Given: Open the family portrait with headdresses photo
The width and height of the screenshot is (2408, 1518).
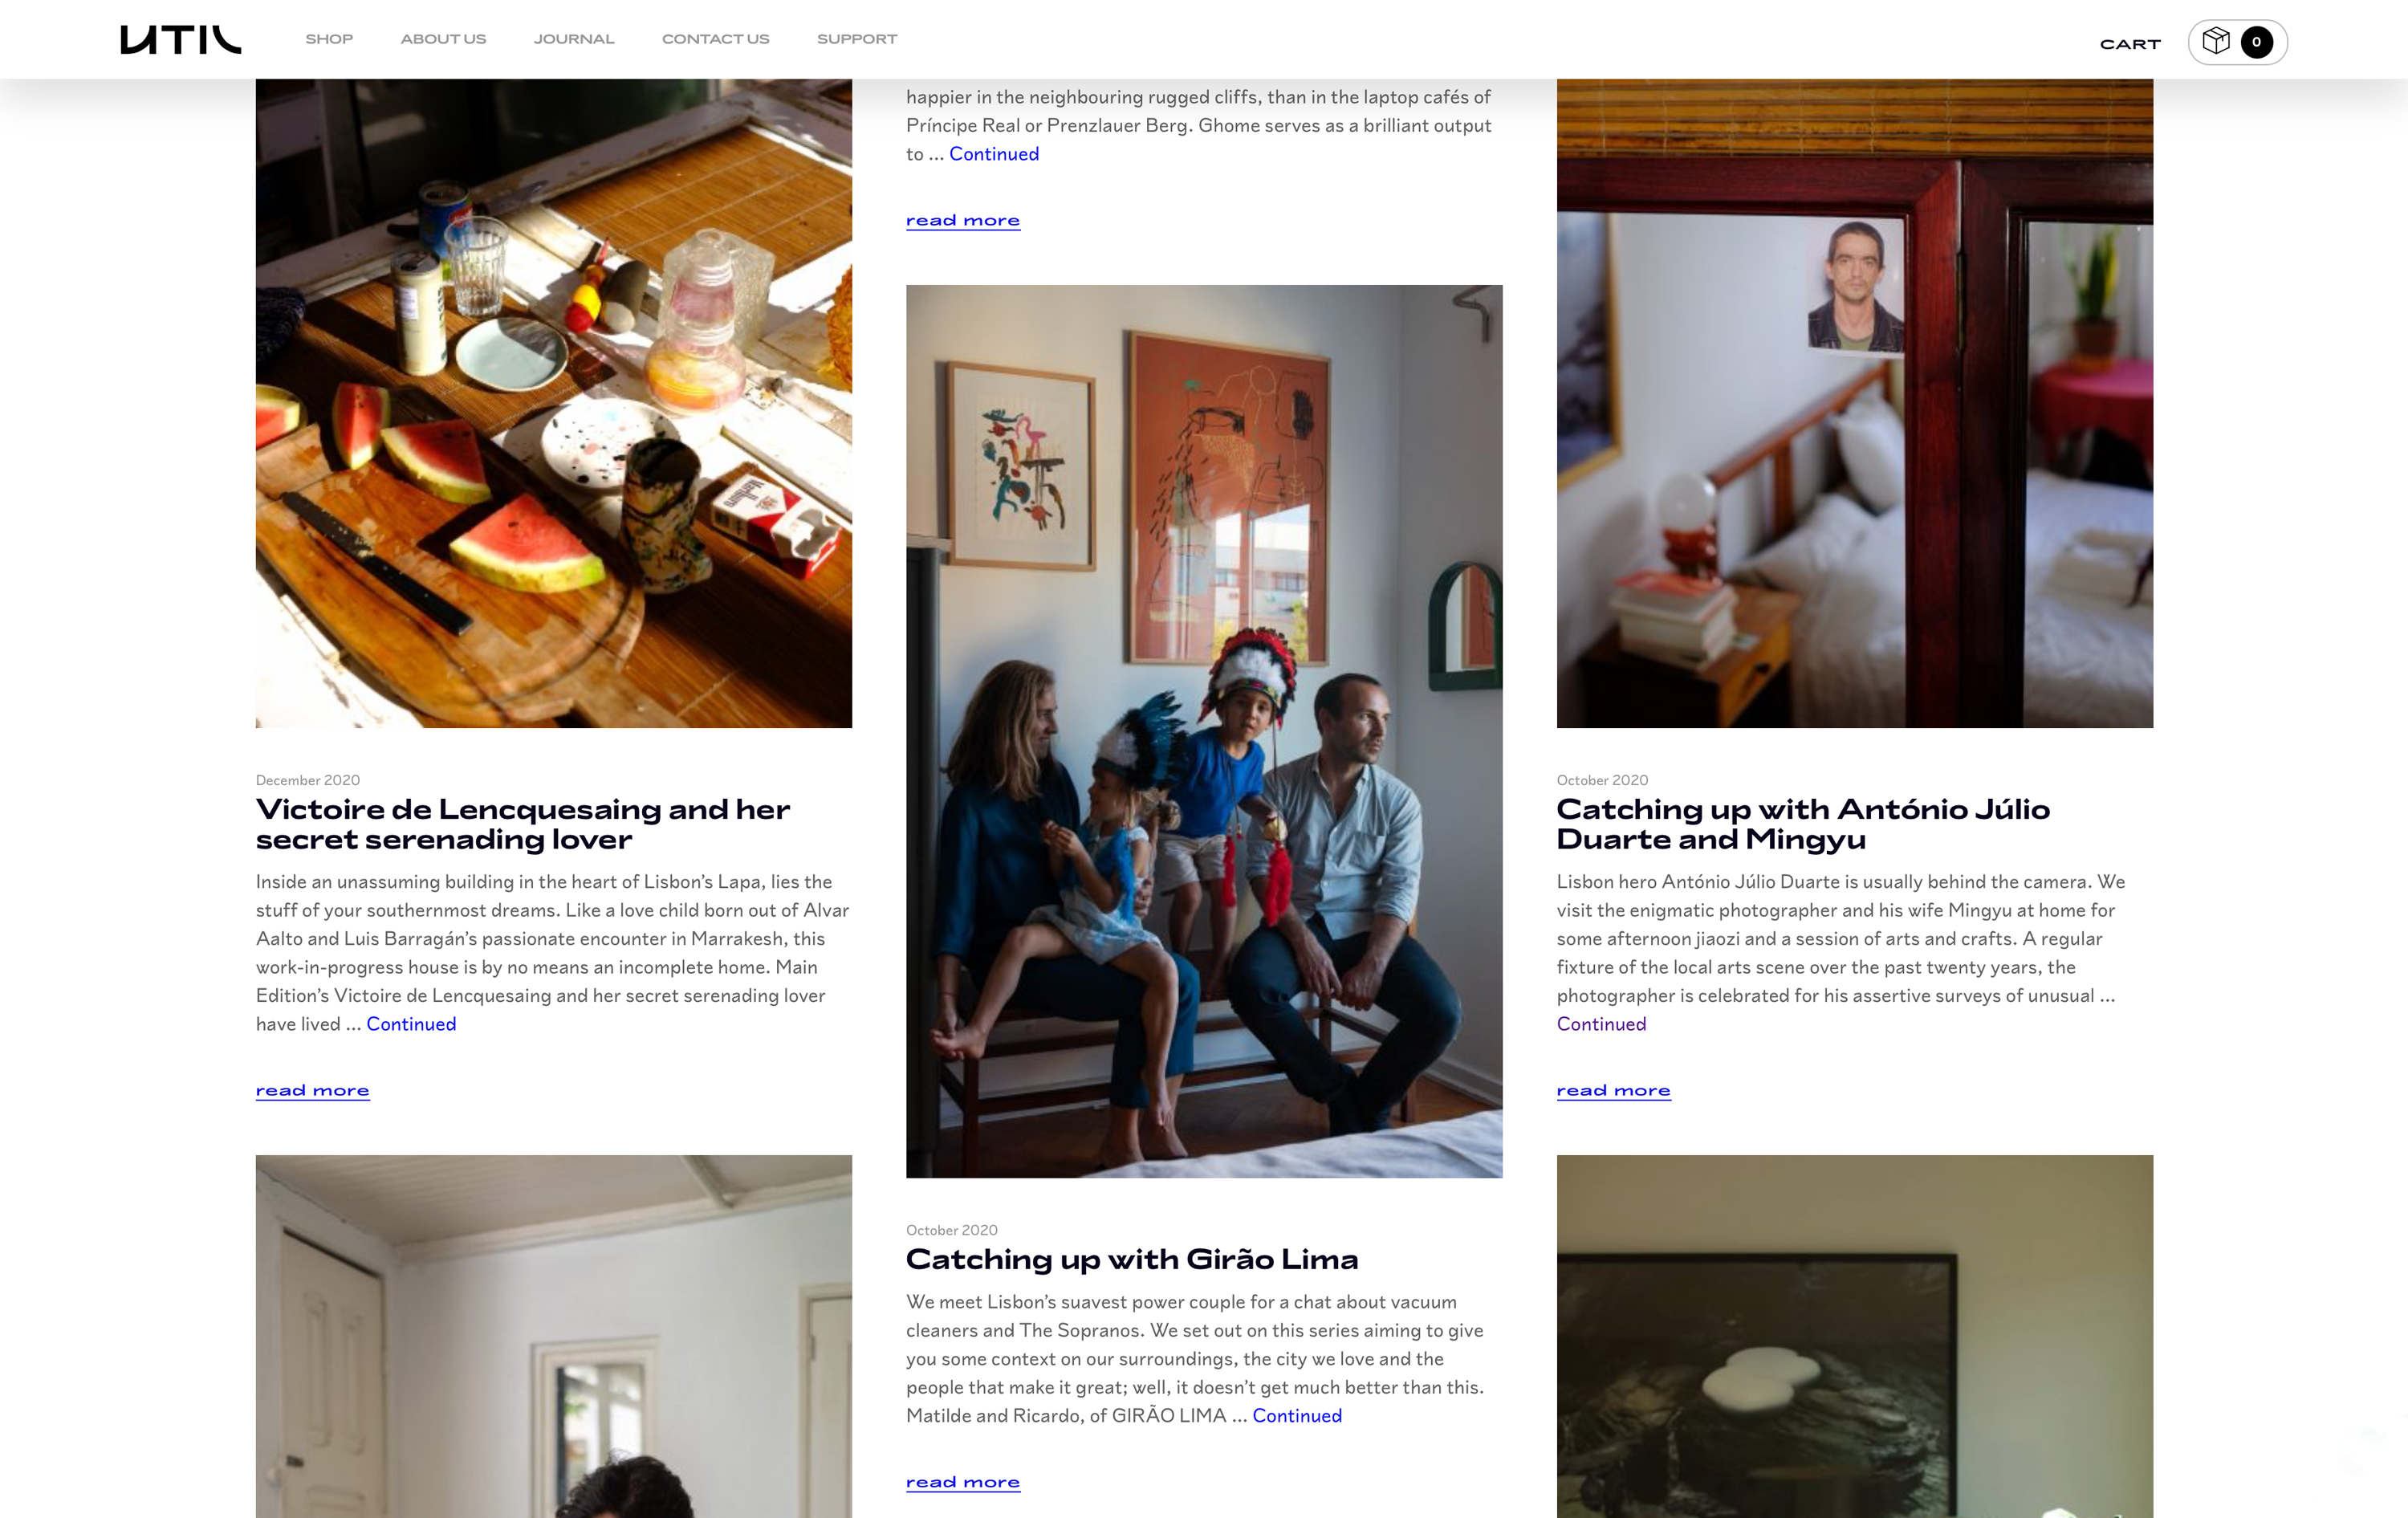Looking at the screenshot, I should [x=1204, y=731].
